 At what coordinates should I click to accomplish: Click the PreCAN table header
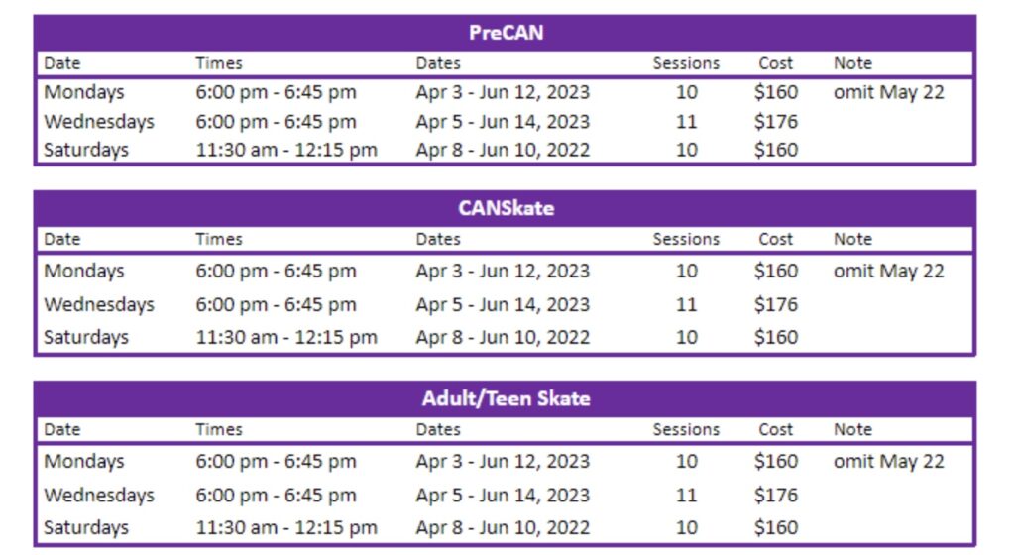[x=506, y=33]
